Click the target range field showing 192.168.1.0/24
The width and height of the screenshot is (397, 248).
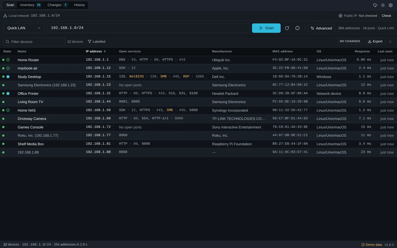(149, 28)
